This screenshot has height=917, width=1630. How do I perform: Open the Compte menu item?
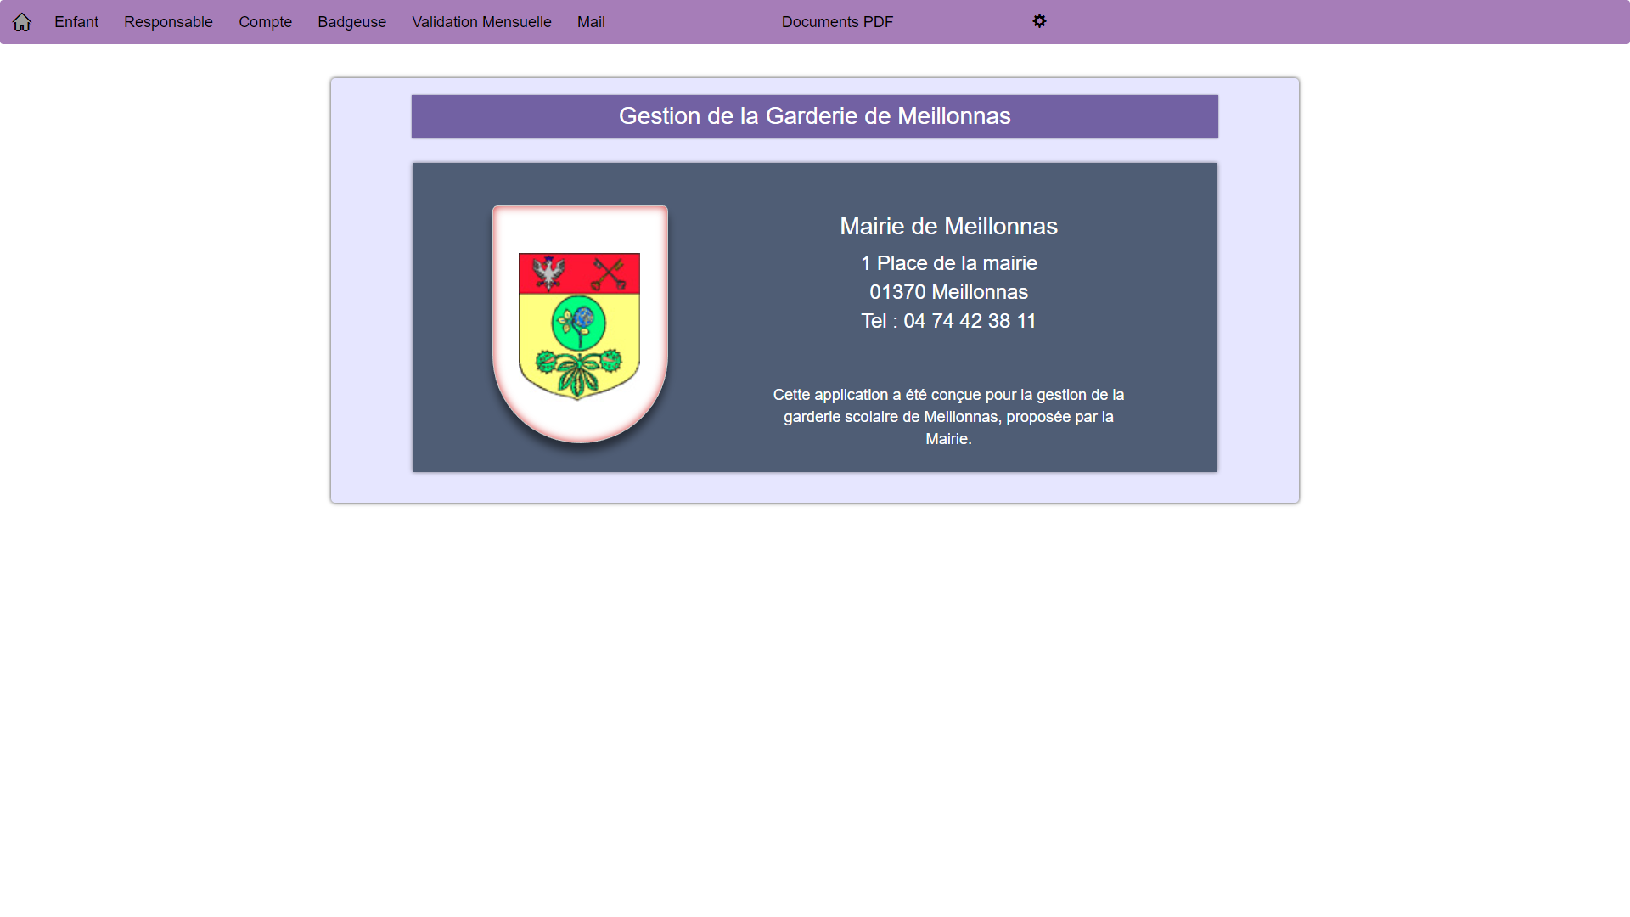click(x=265, y=22)
